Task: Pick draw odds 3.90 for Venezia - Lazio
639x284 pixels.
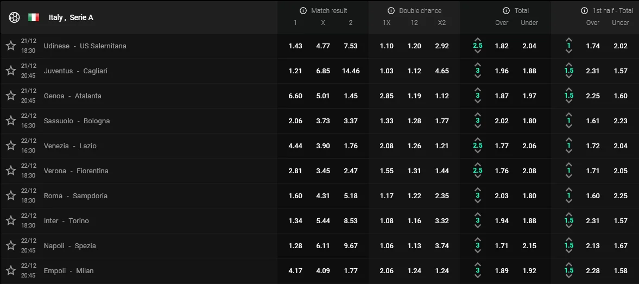Action: point(323,146)
